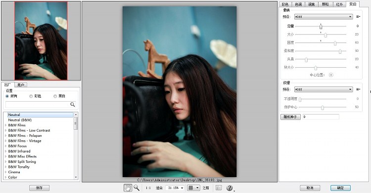Expand the B&W Tonality group

[x=5, y=167]
